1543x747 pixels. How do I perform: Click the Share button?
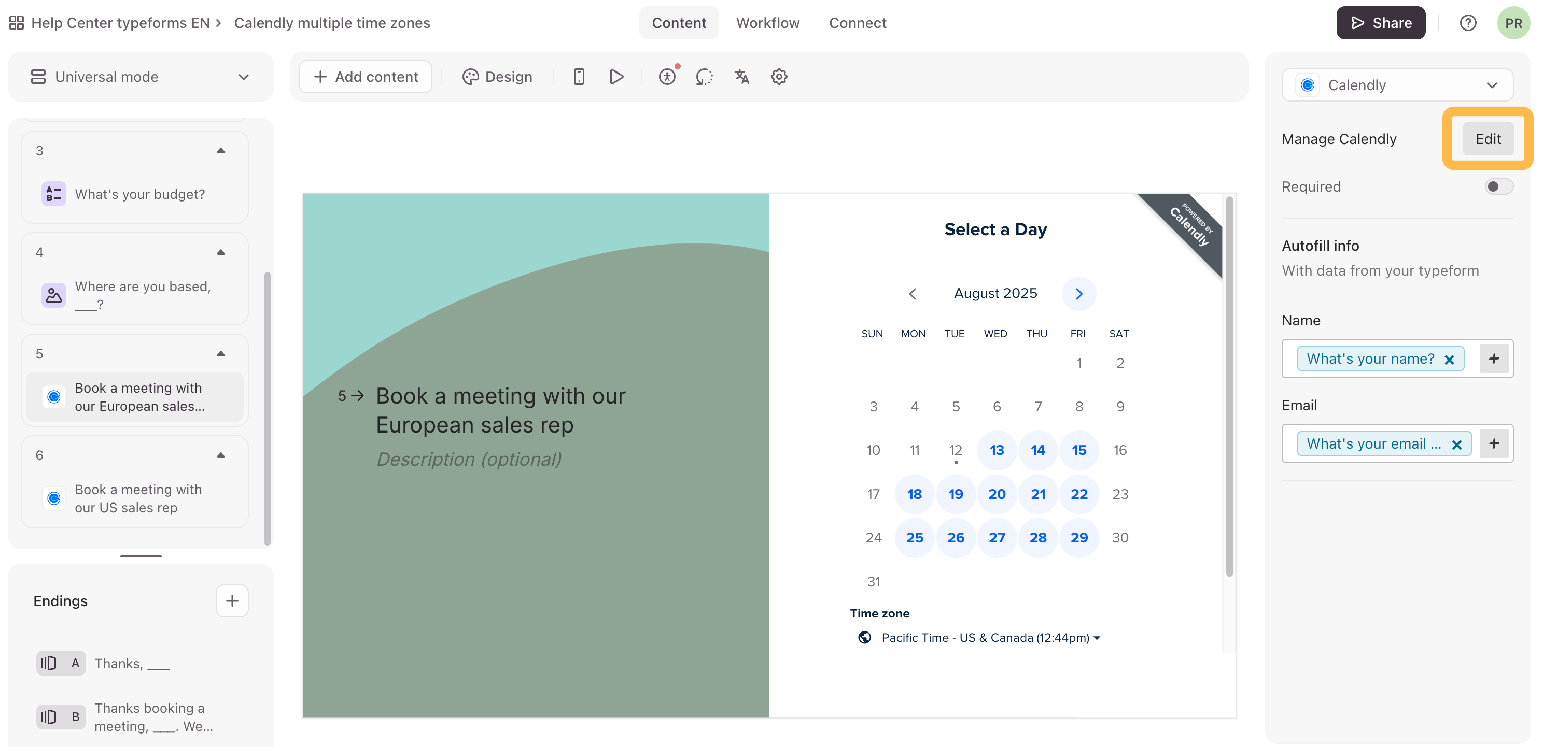coord(1381,23)
